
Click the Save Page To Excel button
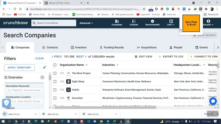click(x=191, y=23)
